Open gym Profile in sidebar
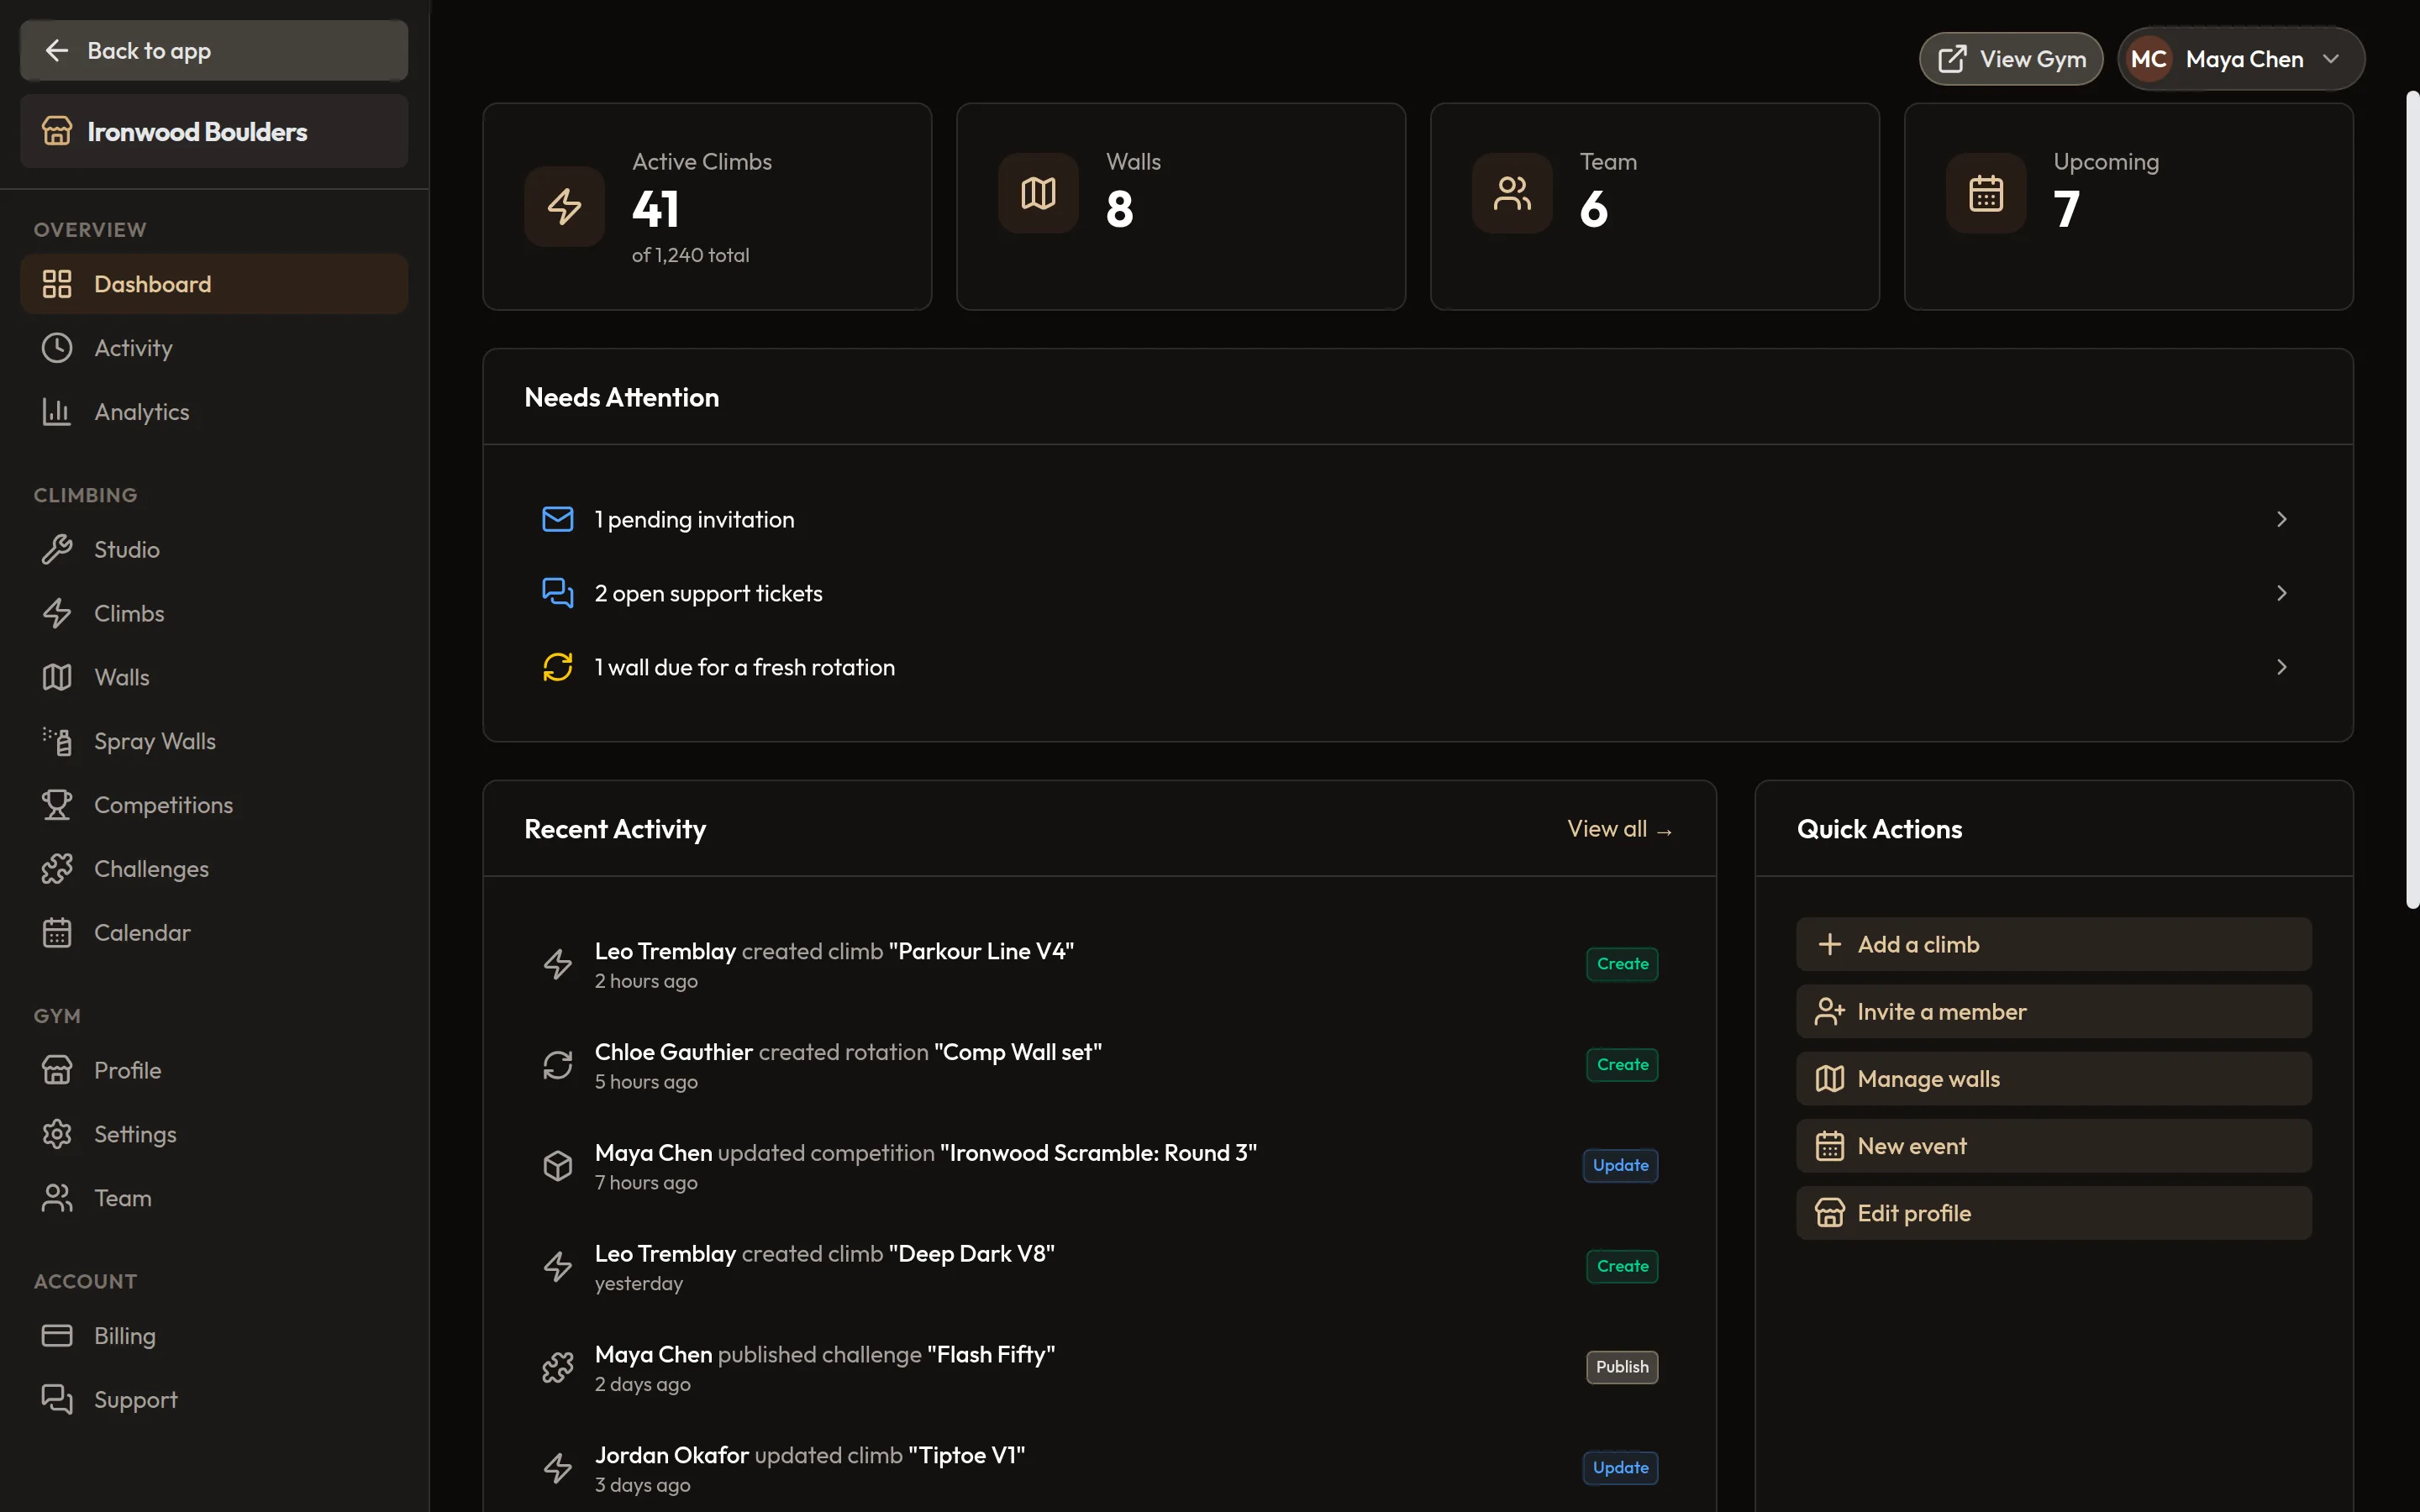Screen dimensions: 2420x1512 coord(214,1070)
